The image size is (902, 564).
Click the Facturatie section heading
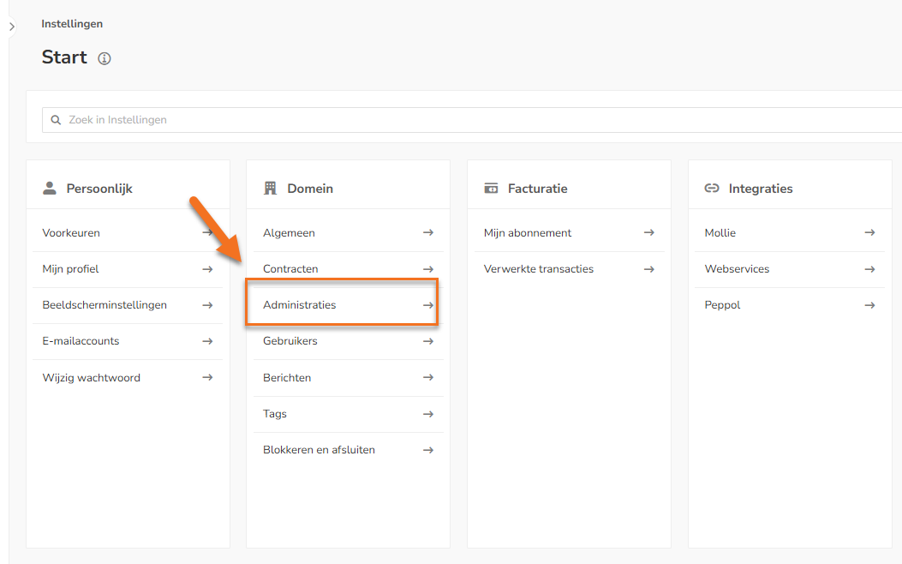tap(537, 189)
